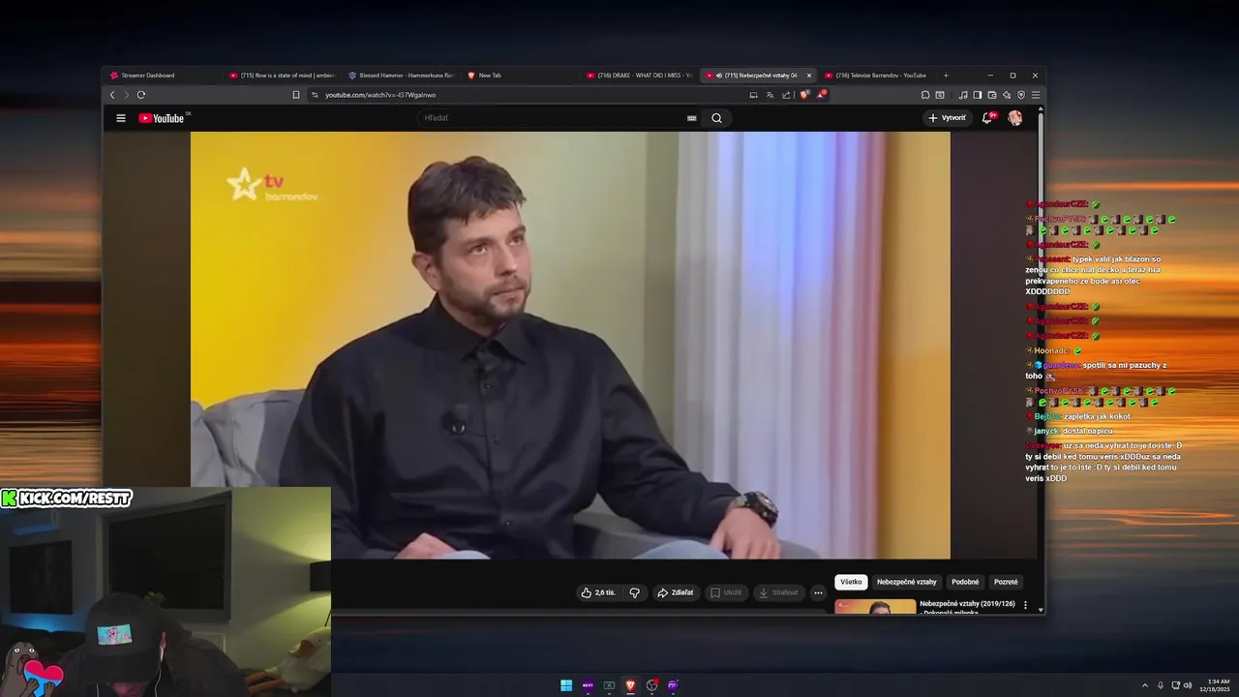Click the Vytvoriť create button
This screenshot has width=1239, height=697.
947,118
